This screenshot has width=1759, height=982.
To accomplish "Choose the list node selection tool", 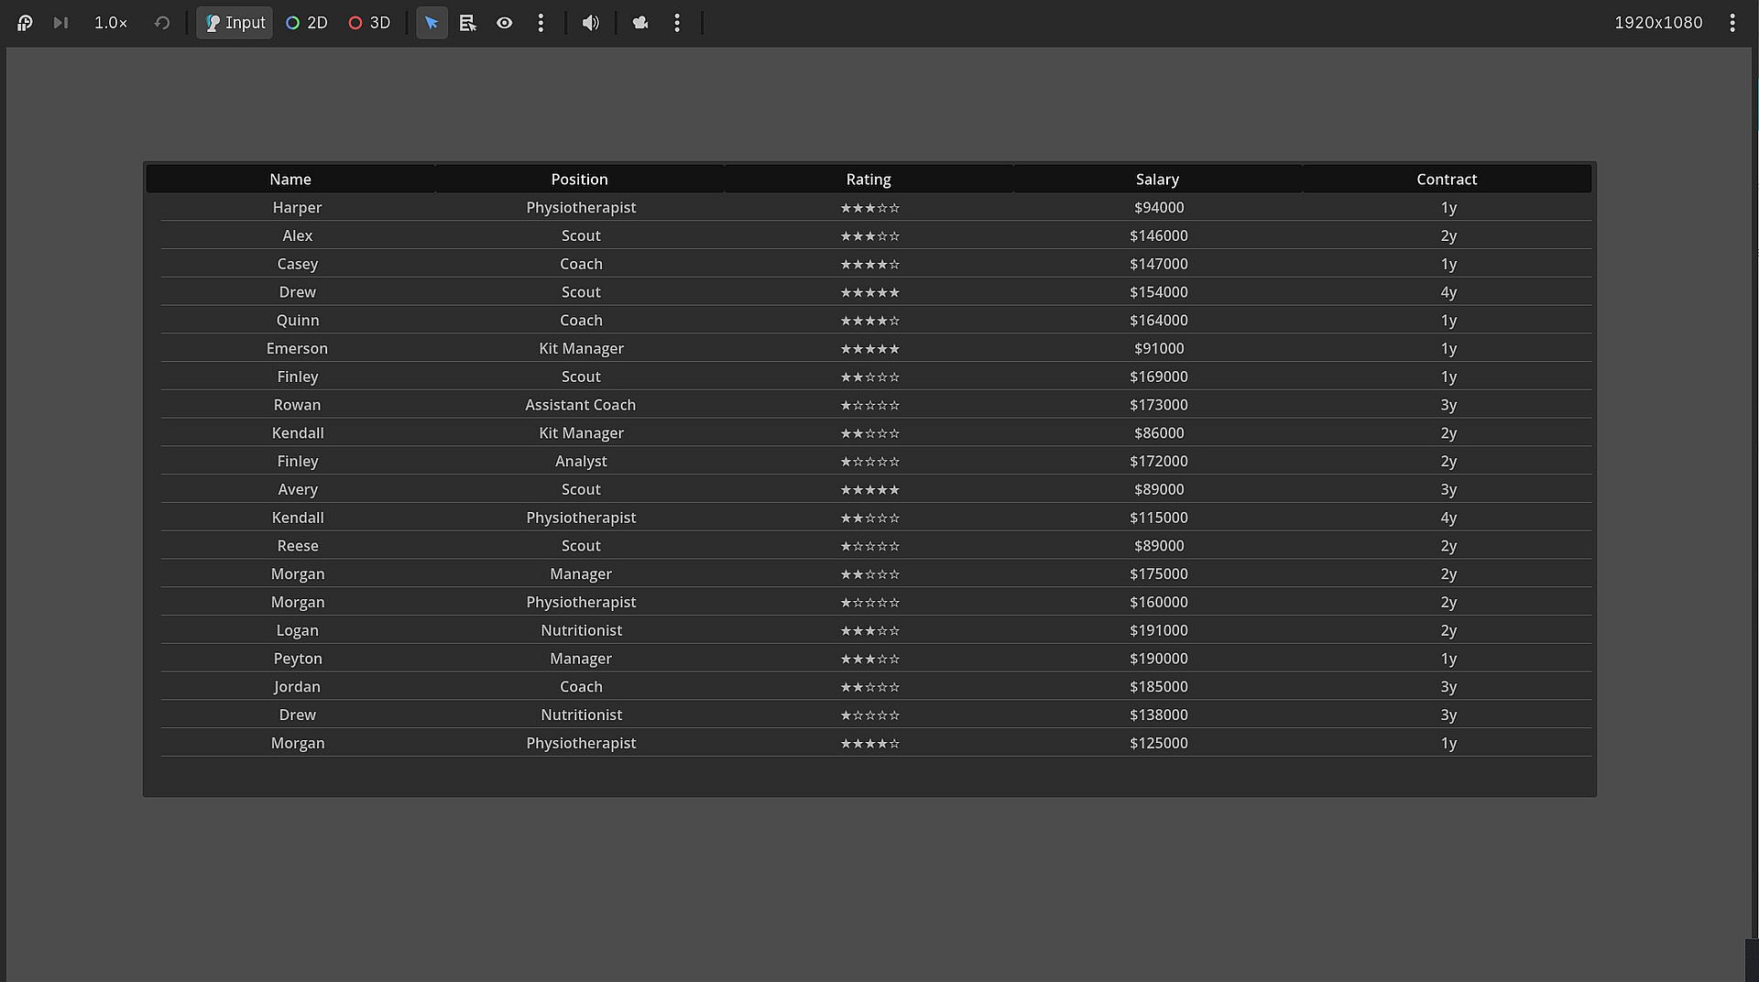I will pos(468,23).
